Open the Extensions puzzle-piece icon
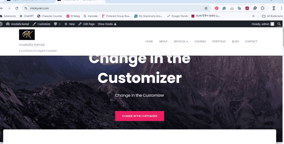 coord(262,8)
